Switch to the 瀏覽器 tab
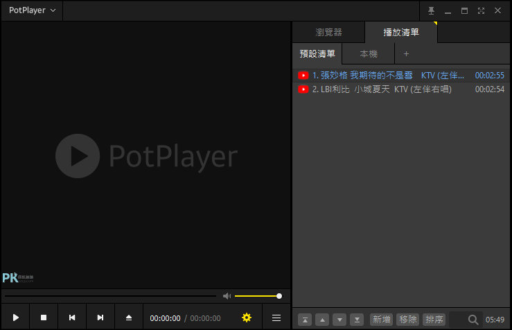This screenshot has height=330, width=512. pyautogui.click(x=328, y=32)
